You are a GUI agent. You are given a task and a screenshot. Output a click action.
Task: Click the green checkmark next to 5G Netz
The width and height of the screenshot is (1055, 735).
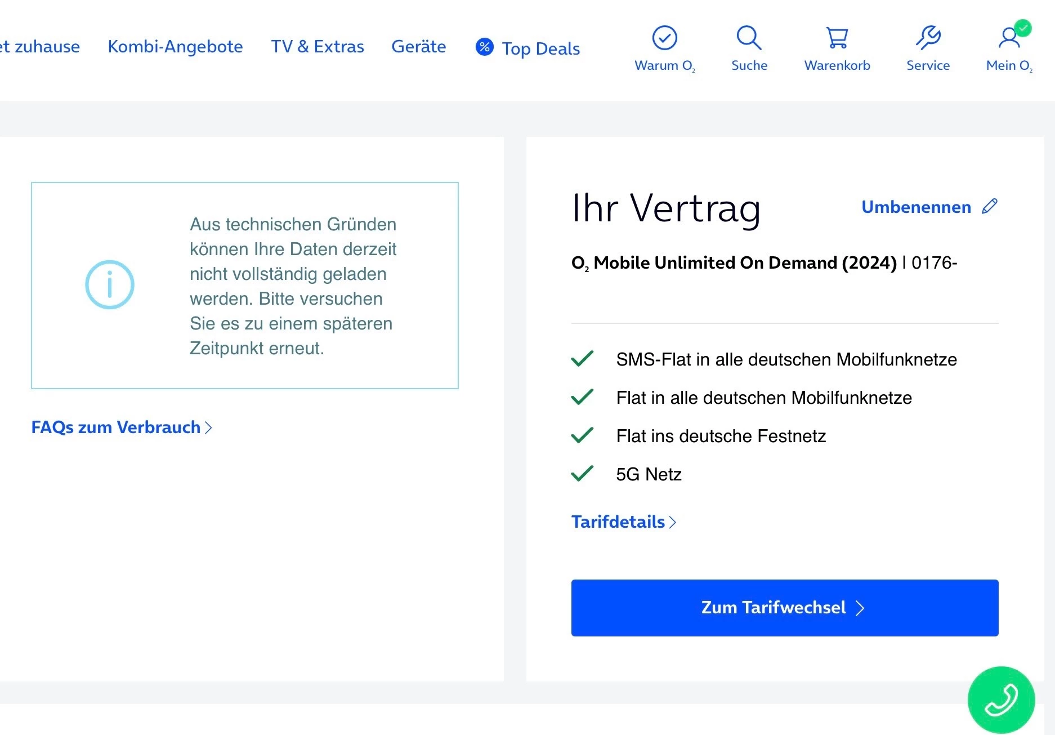click(582, 474)
